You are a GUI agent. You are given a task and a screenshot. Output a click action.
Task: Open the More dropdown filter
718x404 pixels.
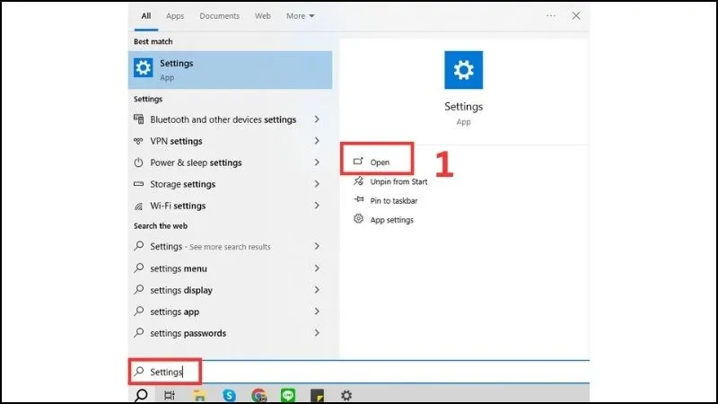pyautogui.click(x=300, y=16)
